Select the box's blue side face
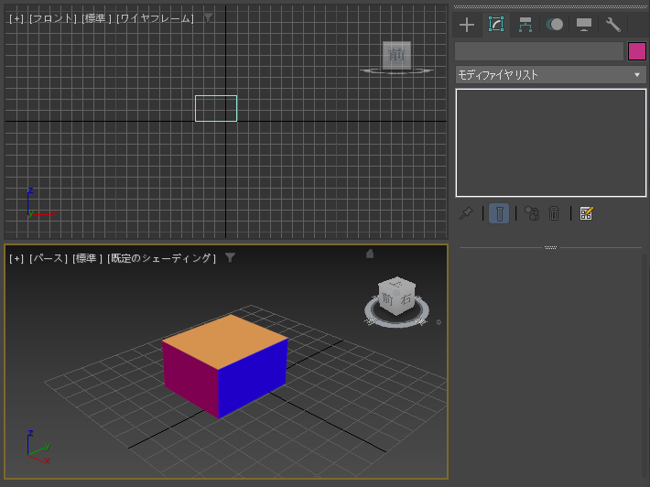 click(253, 378)
